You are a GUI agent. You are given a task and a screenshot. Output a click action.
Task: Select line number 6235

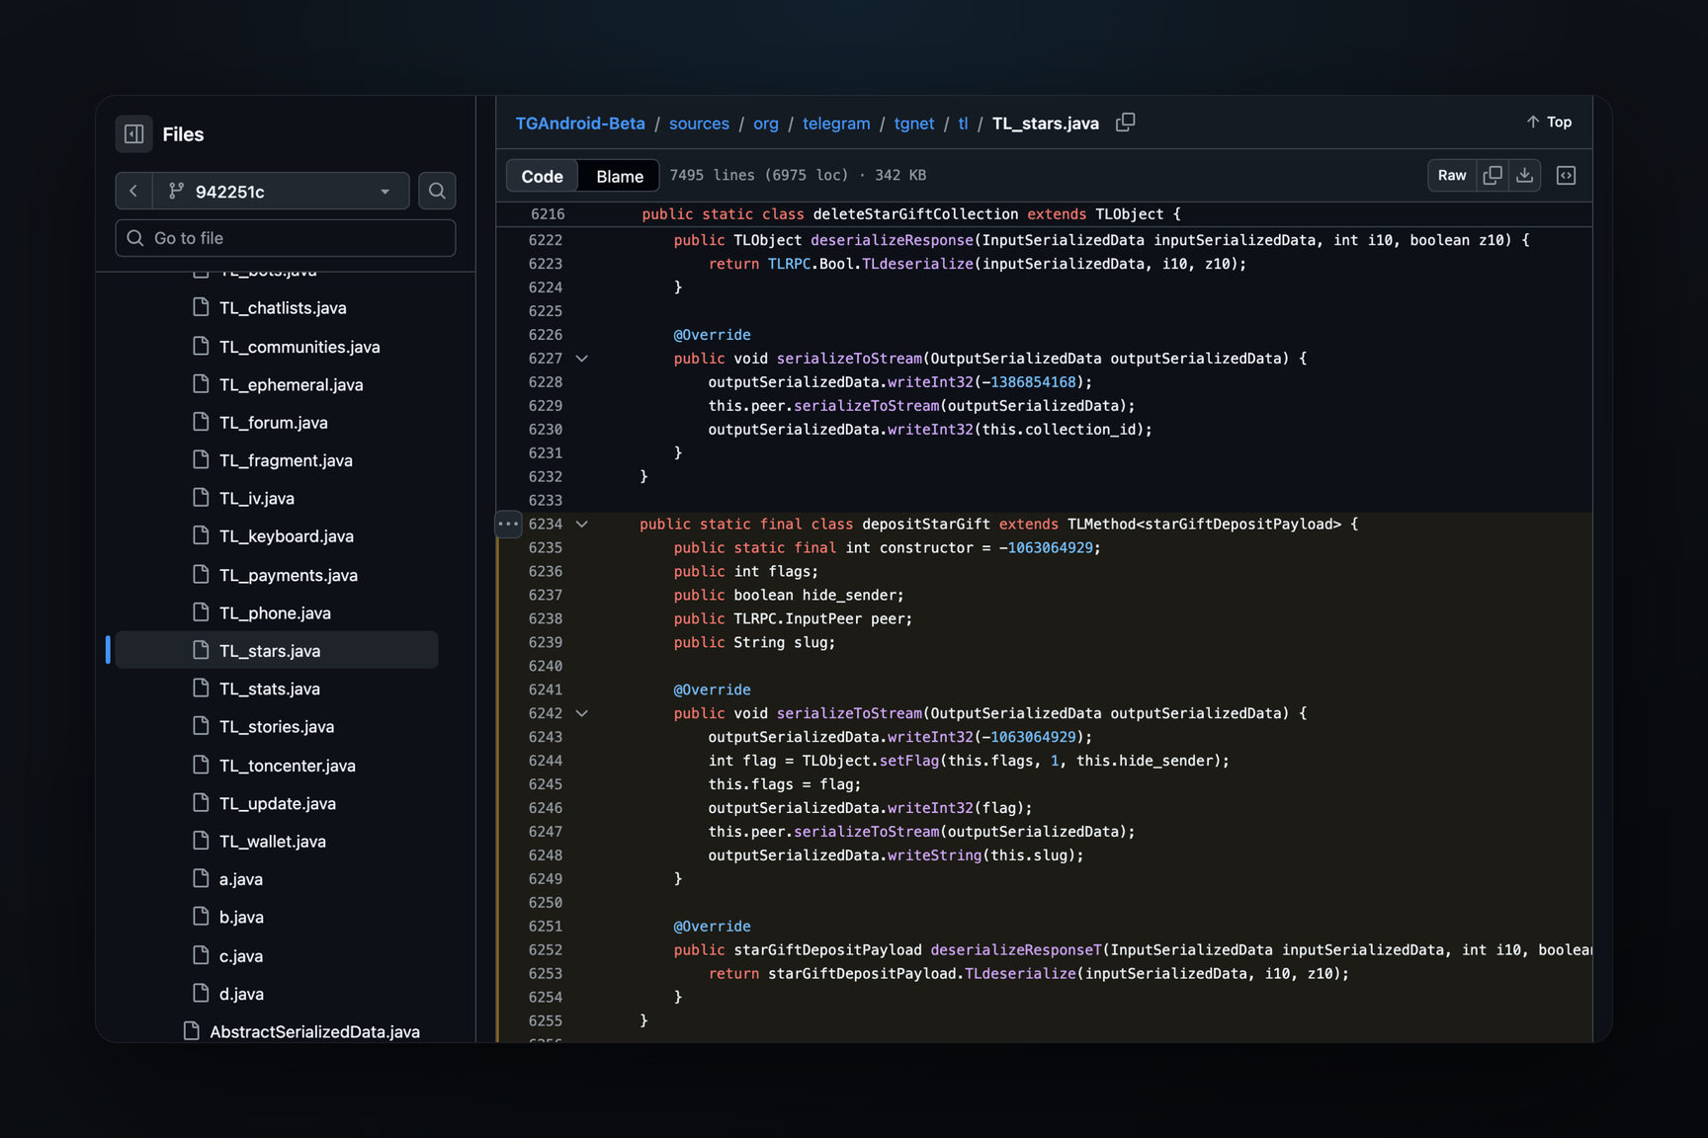coord(546,548)
